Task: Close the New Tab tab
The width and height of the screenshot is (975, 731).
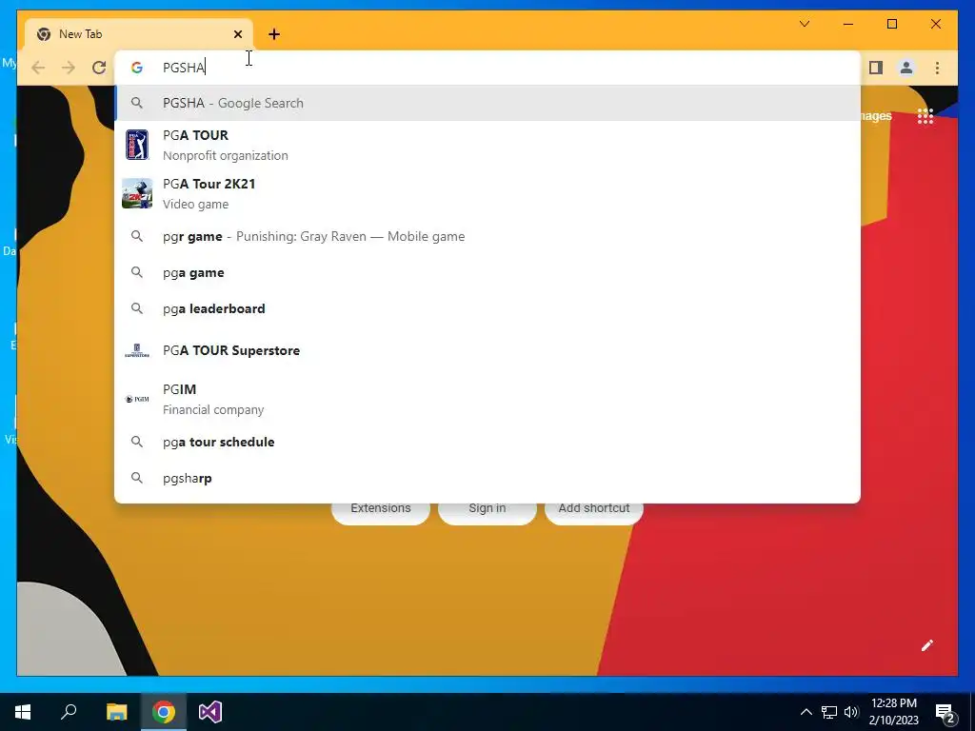Action: (x=237, y=34)
